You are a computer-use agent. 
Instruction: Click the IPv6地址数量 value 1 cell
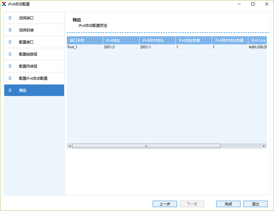point(194,48)
